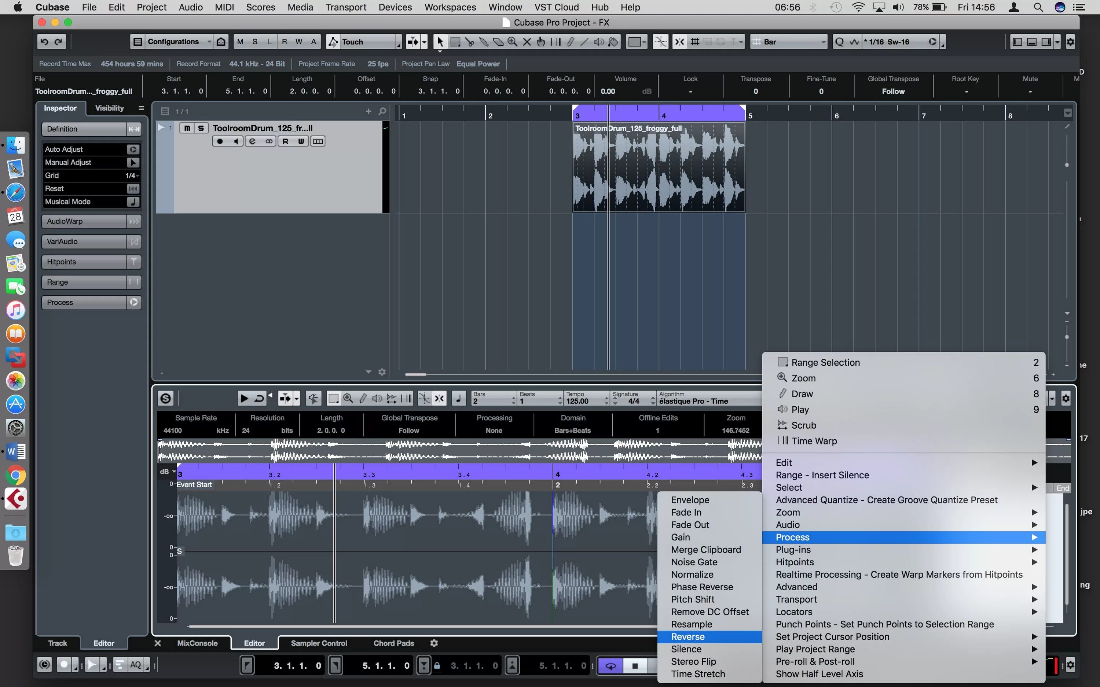Toggle Record Enable on the ToolroomDrum track

pos(220,141)
